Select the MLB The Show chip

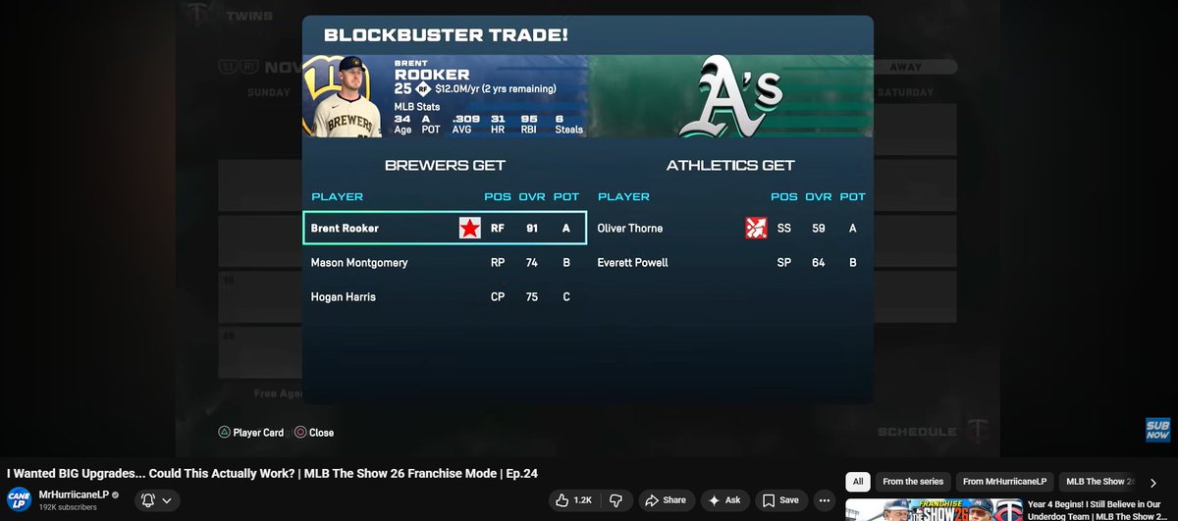click(1098, 482)
